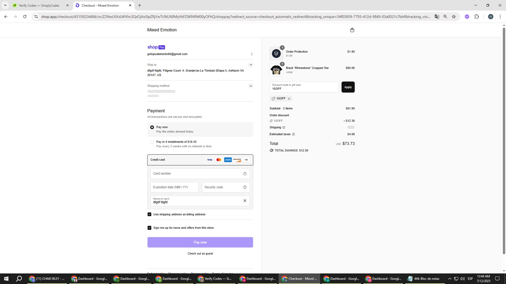Show security code help tooltip
506x284 pixels.
coord(245,187)
